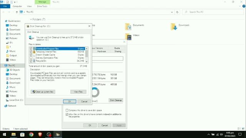Open the File menu tab
Viewport: 246px width, 138px height.
click(5, 6)
